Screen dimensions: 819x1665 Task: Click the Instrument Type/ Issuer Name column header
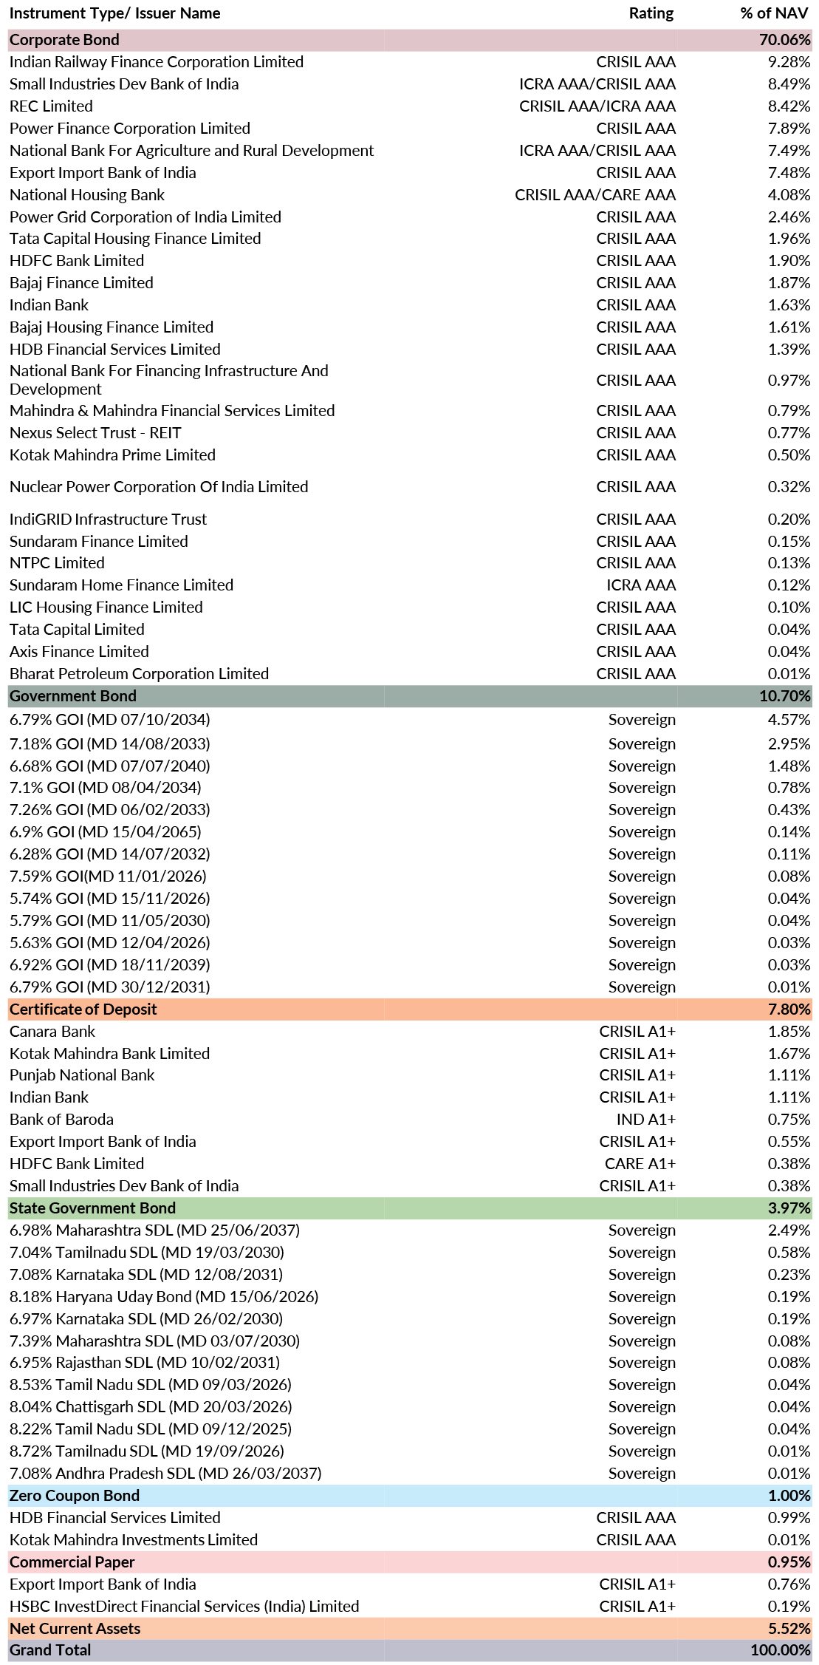(115, 13)
